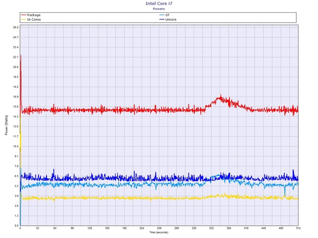318x238 pixels.
Task: Click the Powers subtitle
Action: (159, 9)
